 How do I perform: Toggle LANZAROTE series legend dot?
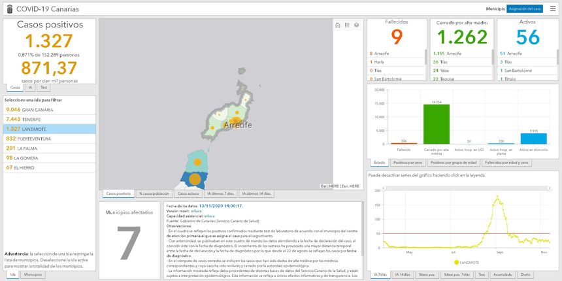456,262
